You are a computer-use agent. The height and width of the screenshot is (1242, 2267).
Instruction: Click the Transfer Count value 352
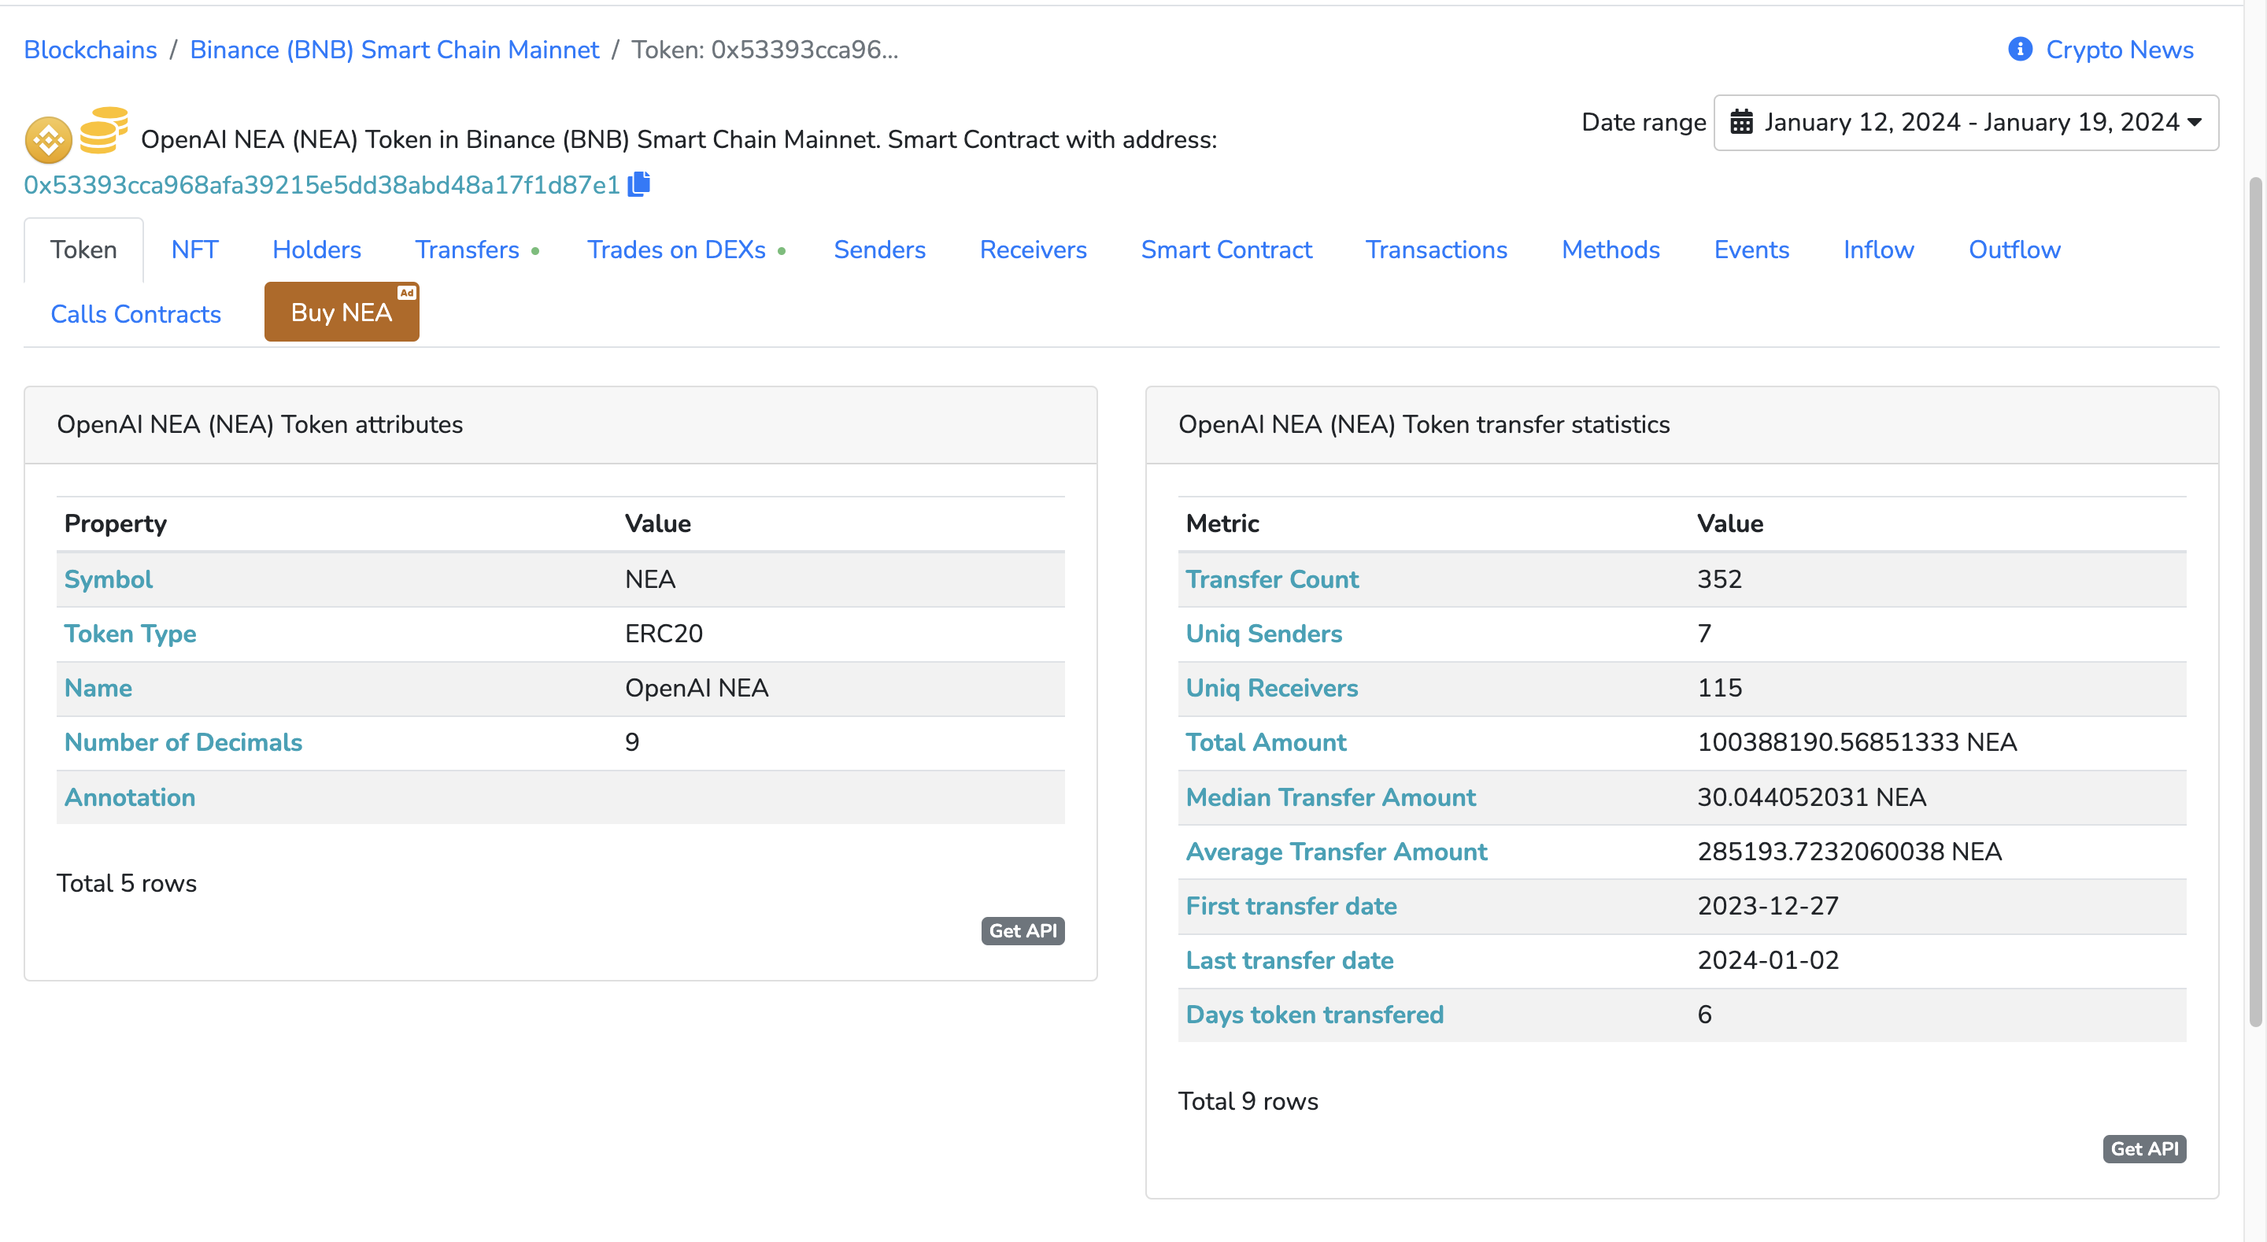click(x=1720, y=579)
